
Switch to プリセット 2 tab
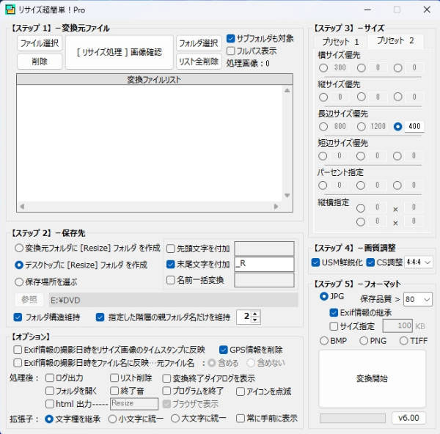click(395, 40)
